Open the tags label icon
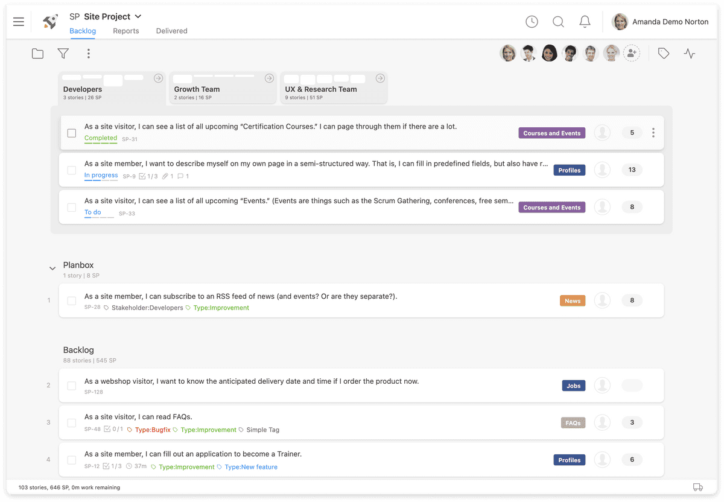The image size is (724, 502). [x=664, y=54]
